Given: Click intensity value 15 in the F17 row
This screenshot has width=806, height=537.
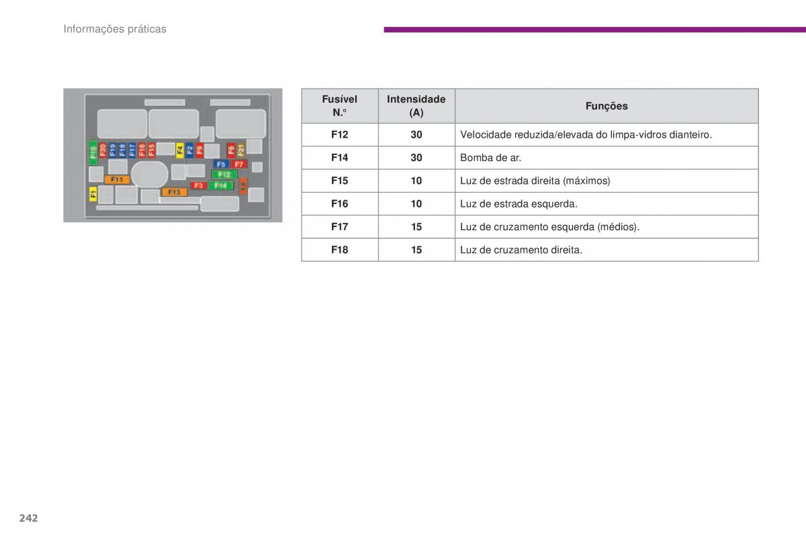Looking at the screenshot, I should [416, 227].
